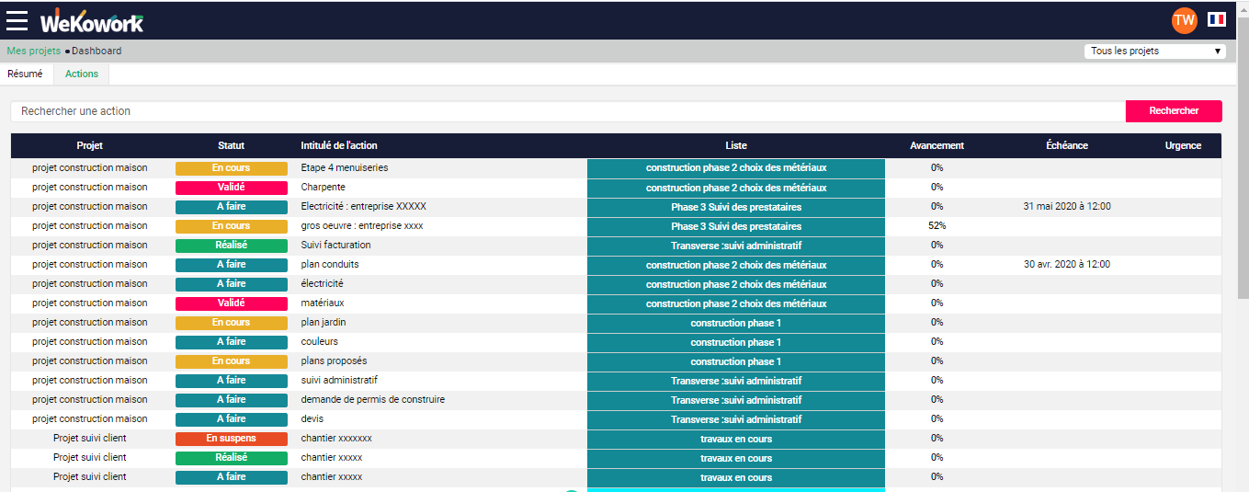Click the En cours status for Etape 4 menuiseries
The image size is (1249, 492).
click(231, 168)
